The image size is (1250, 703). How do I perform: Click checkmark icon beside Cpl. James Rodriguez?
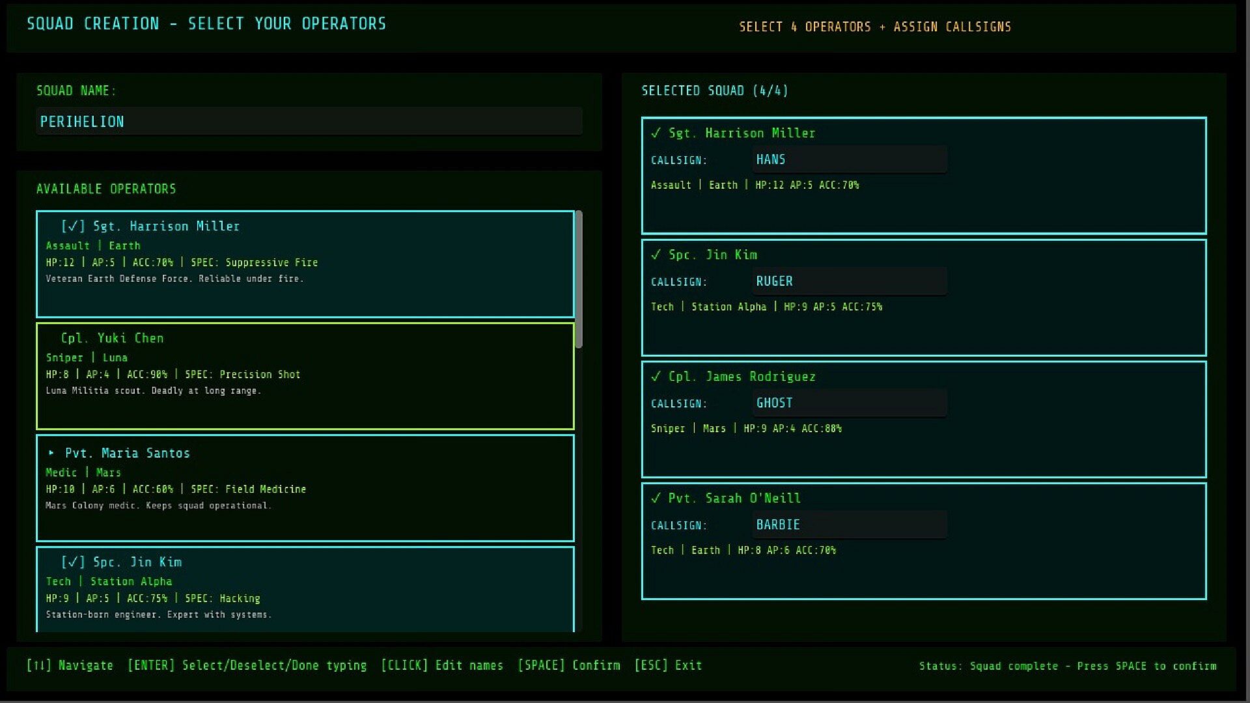656,376
